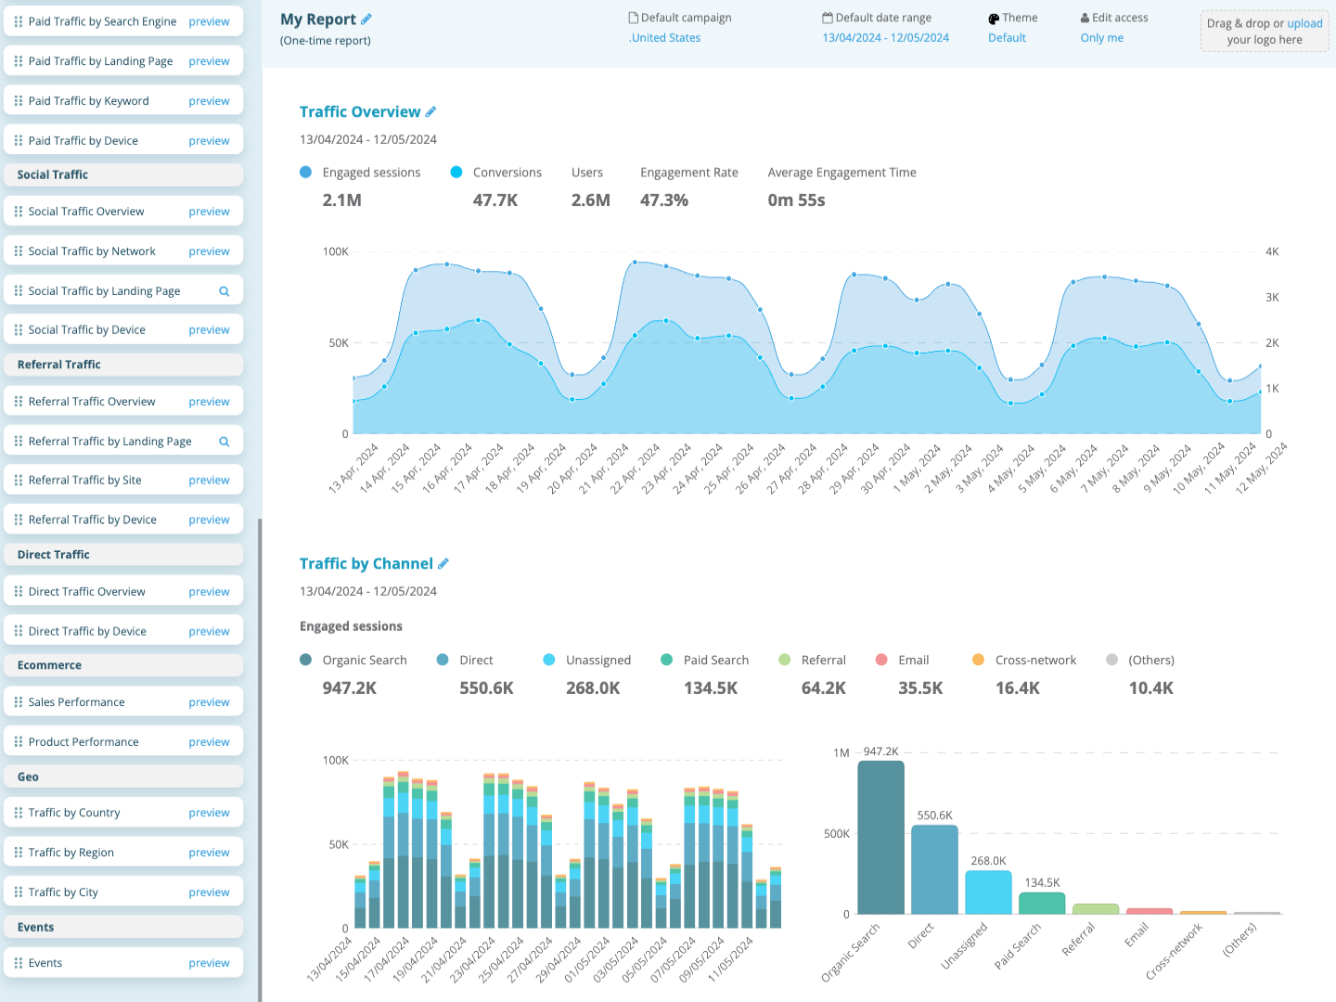The height and width of the screenshot is (1002, 1336).
Task: Grab drag handle of Direct Traffic Overview
Action: tap(19, 592)
